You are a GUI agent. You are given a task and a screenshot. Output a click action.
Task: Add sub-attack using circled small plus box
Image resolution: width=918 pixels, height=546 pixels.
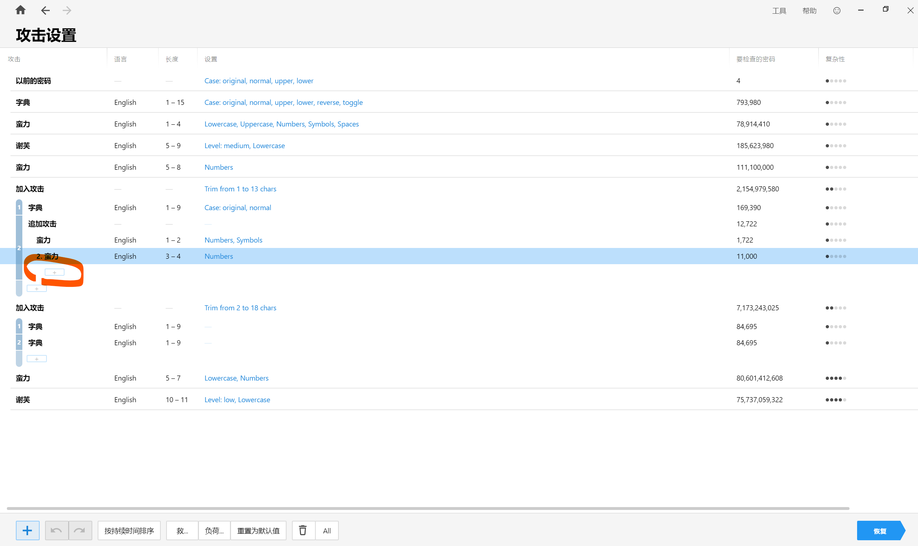[54, 272]
